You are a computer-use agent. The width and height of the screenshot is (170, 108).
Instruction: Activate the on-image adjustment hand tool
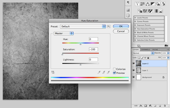(x=53, y=72)
